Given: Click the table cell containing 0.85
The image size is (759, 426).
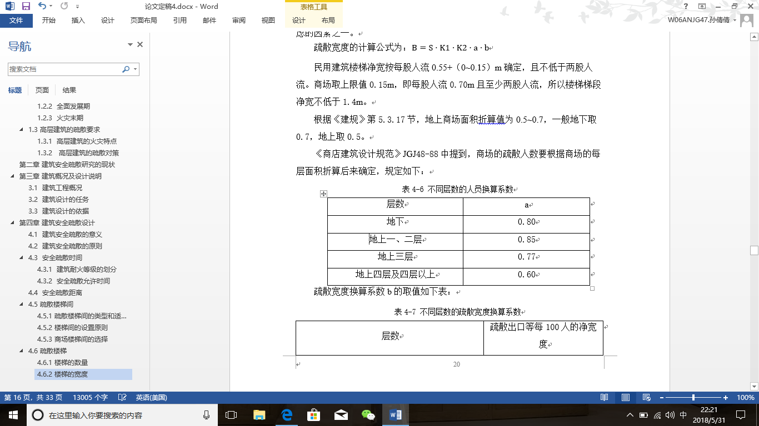Looking at the screenshot, I should pos(526,242).
